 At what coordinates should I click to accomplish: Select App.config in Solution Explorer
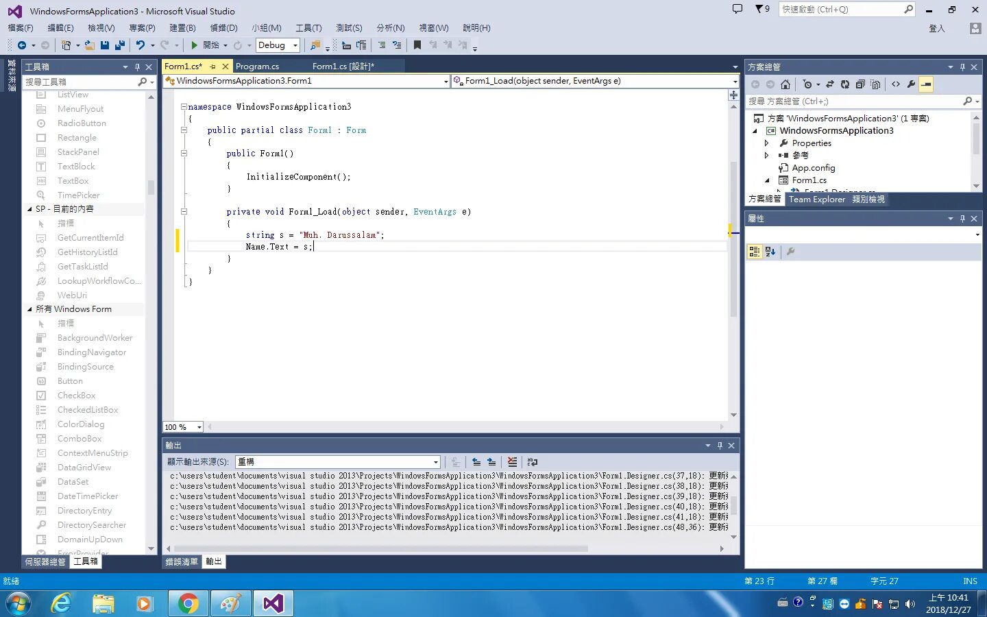814,168
